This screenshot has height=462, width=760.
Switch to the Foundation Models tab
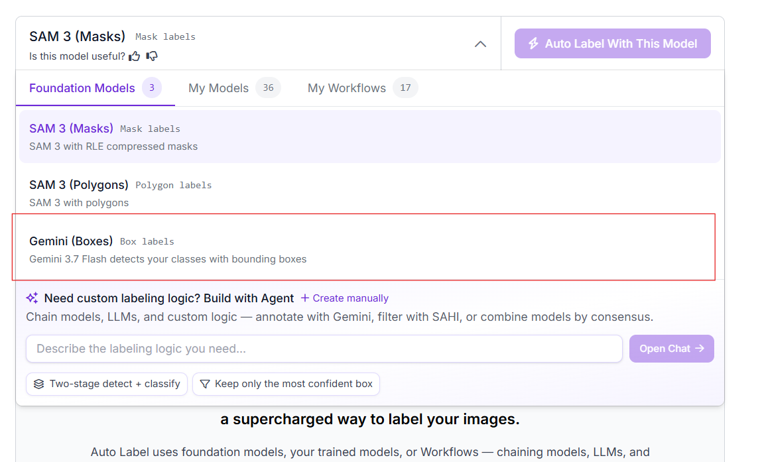95,88
